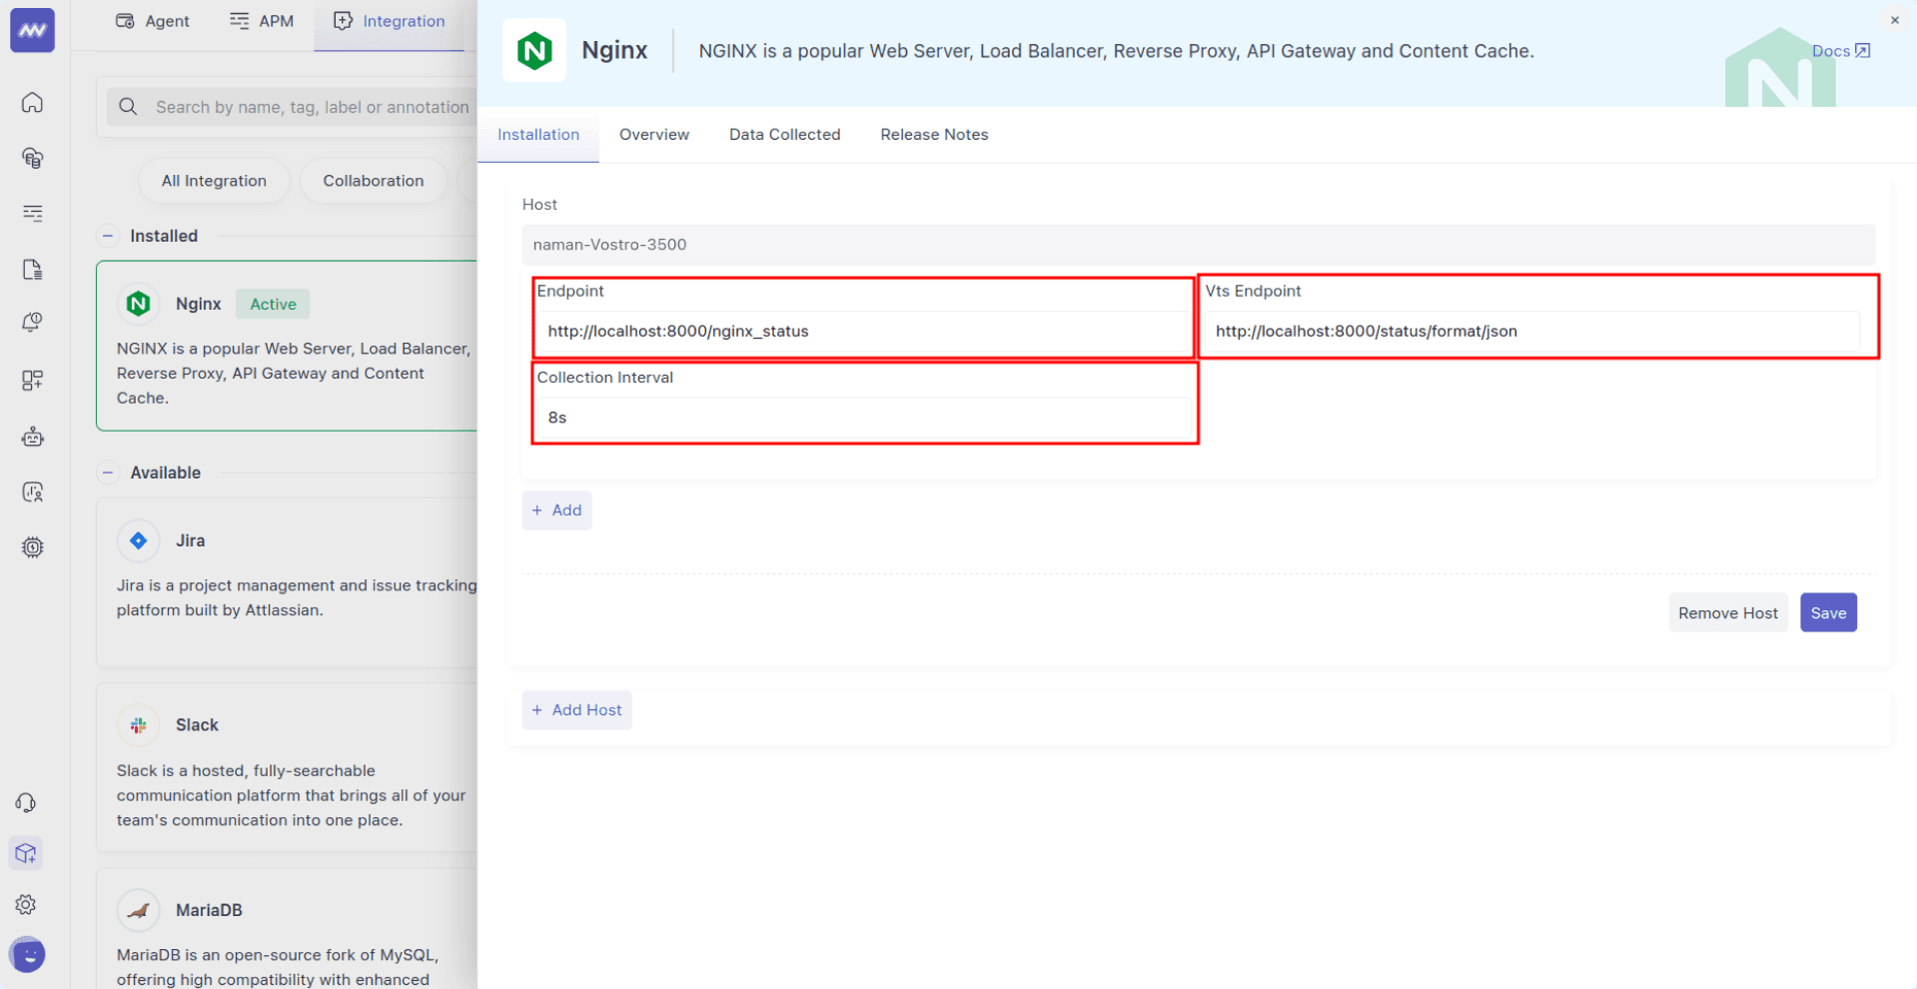Close the Nginx integration panel
The height and width of the screenshot is (989, 1917).
[1894, 20]
